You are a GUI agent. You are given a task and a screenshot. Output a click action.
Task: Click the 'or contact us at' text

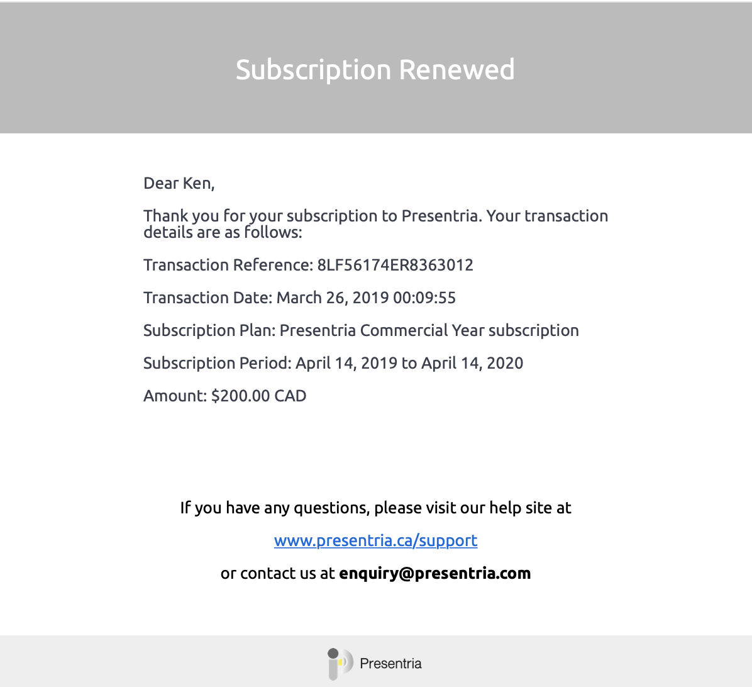[278, 573]
